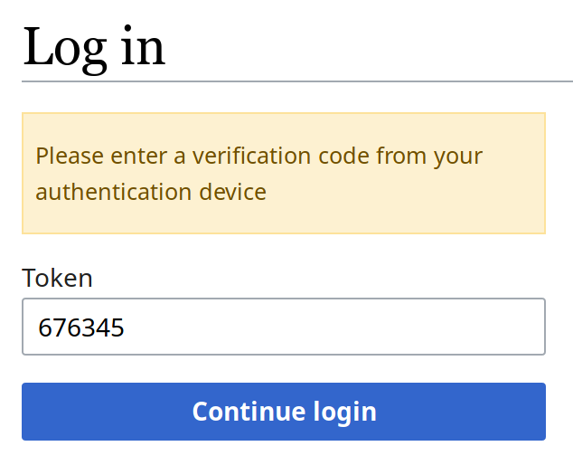Image resolution: width=573 pixels, height=465 pixels.
Task: Click the horizontal line under Log in heading
Action: (x=297, y=81)
